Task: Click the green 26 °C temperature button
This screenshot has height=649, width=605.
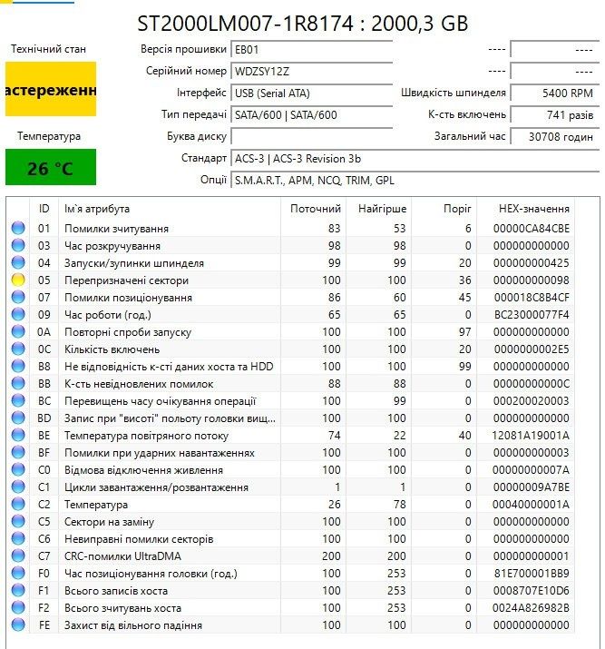Action: pyautogui.click(x=51, y=167)
